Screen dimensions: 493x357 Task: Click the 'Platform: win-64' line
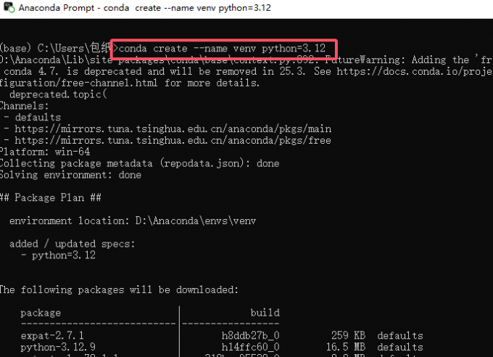45,152
